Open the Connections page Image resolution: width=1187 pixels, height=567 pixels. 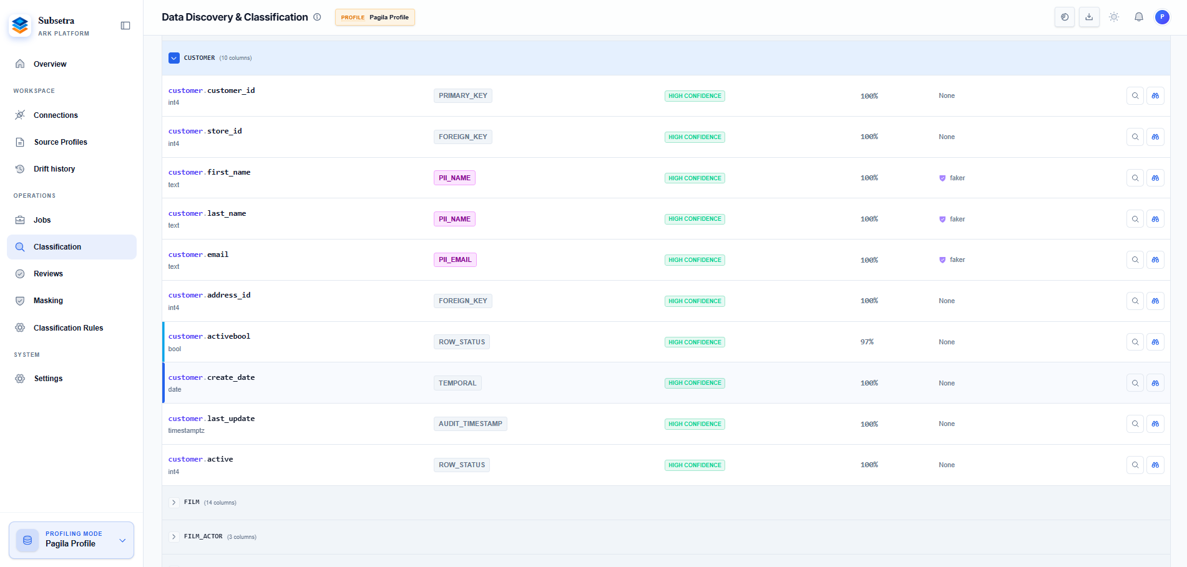pyautogui.click(x=72, y=115)
